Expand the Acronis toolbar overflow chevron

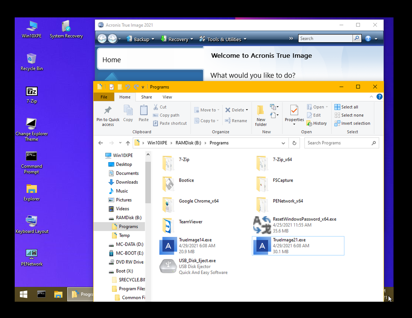[x=291, y=39]
